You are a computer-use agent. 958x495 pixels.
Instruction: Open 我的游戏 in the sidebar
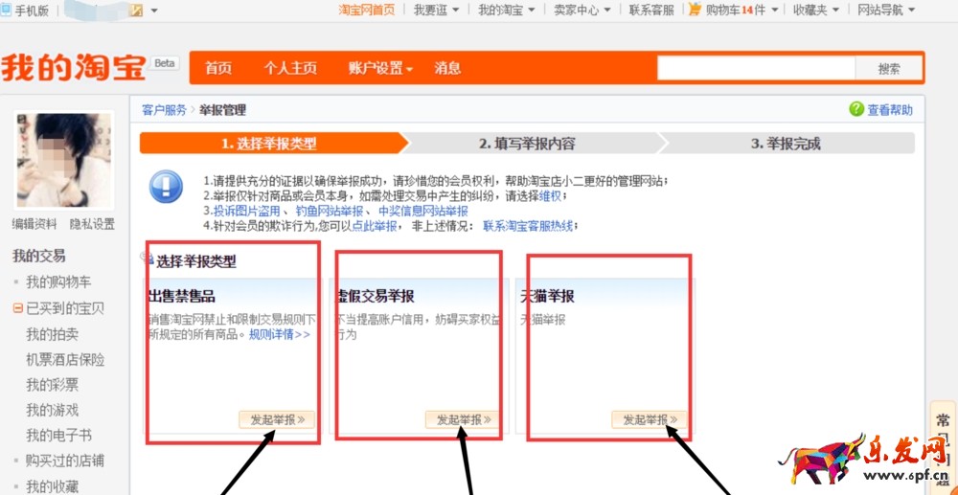coord(52,410)
